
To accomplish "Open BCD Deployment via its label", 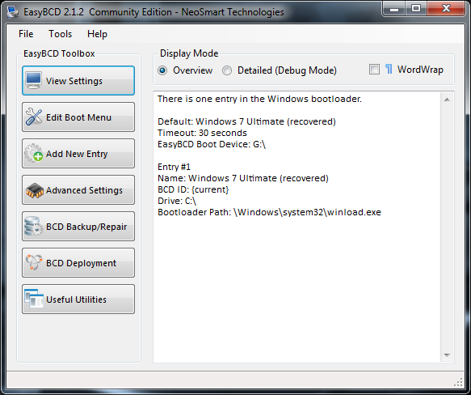I will (x=81, y=263).
